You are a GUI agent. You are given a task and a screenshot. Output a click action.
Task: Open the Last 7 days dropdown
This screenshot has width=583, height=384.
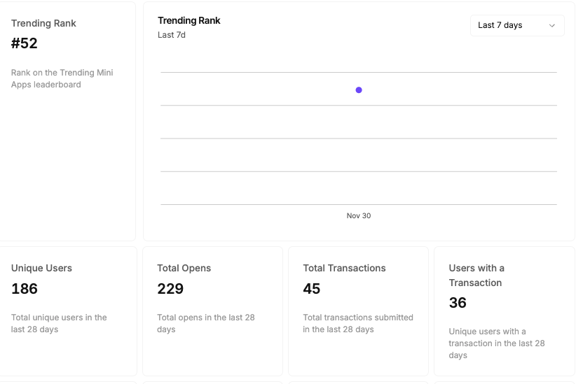pyautogui.click(x=517, y=25)
